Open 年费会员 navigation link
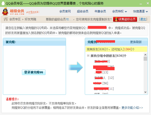151x115 pixels. click(100, 11)
